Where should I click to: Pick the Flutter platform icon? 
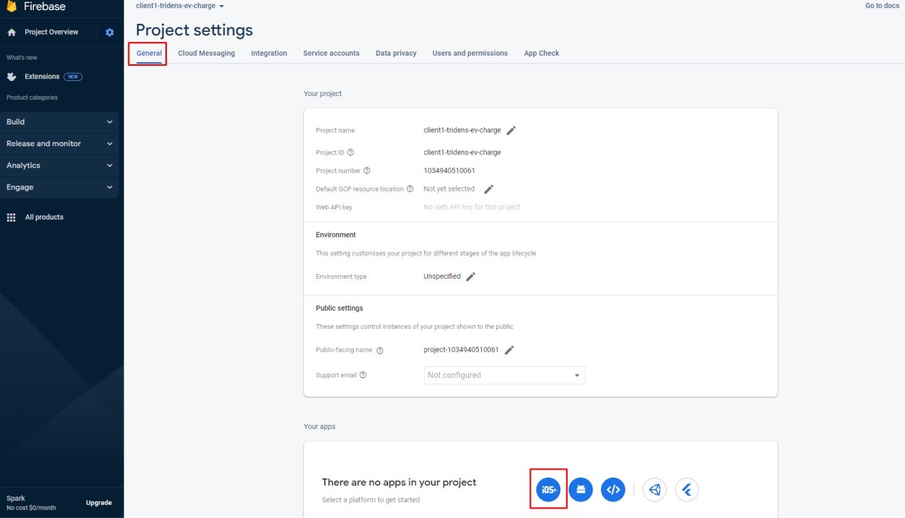[687, 490]
